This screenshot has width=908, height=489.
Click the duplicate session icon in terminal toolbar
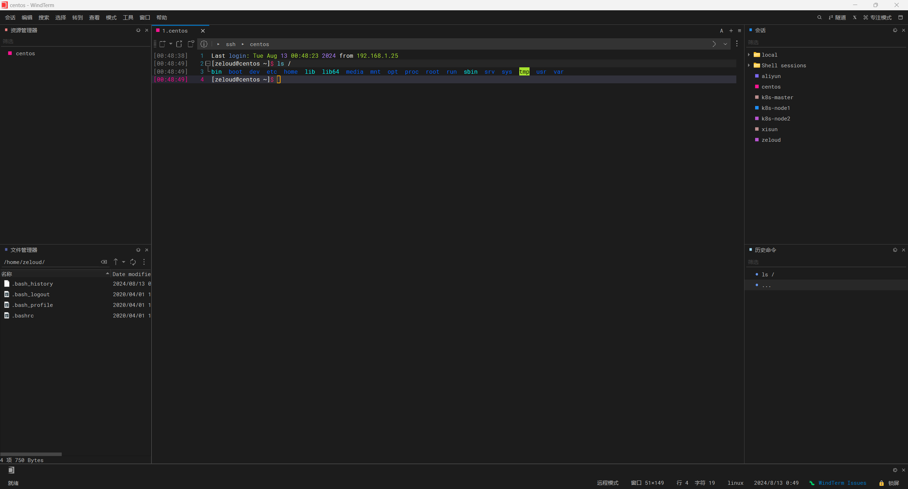click(x=179, y=44)
